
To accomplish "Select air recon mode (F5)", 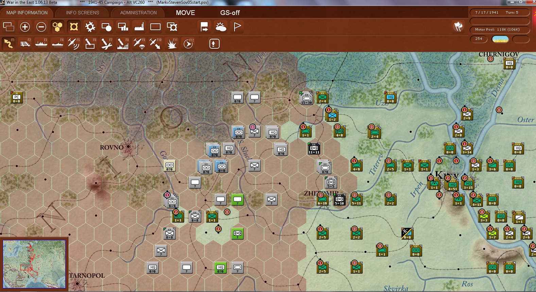I will (x=74, y=44).
